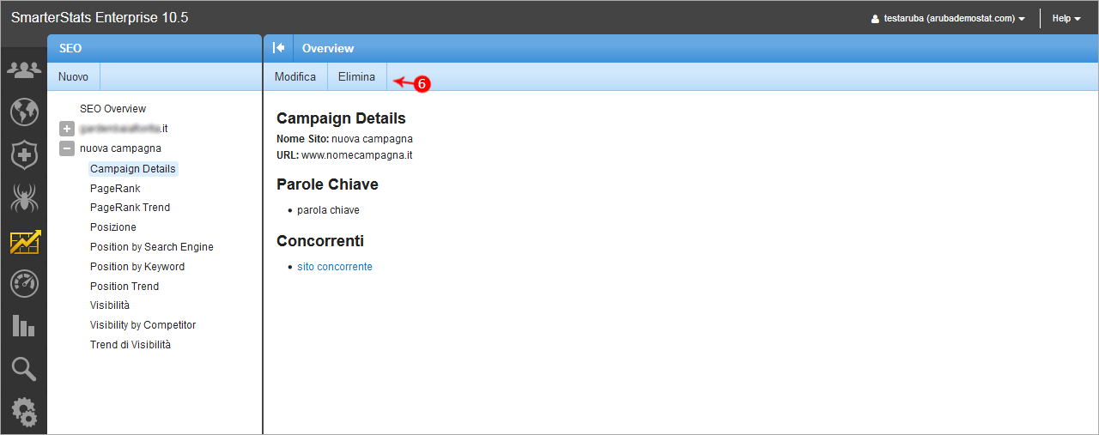The image size is (1099, 435).
Task: Click the Elimina button
Action: click(356, 76)
